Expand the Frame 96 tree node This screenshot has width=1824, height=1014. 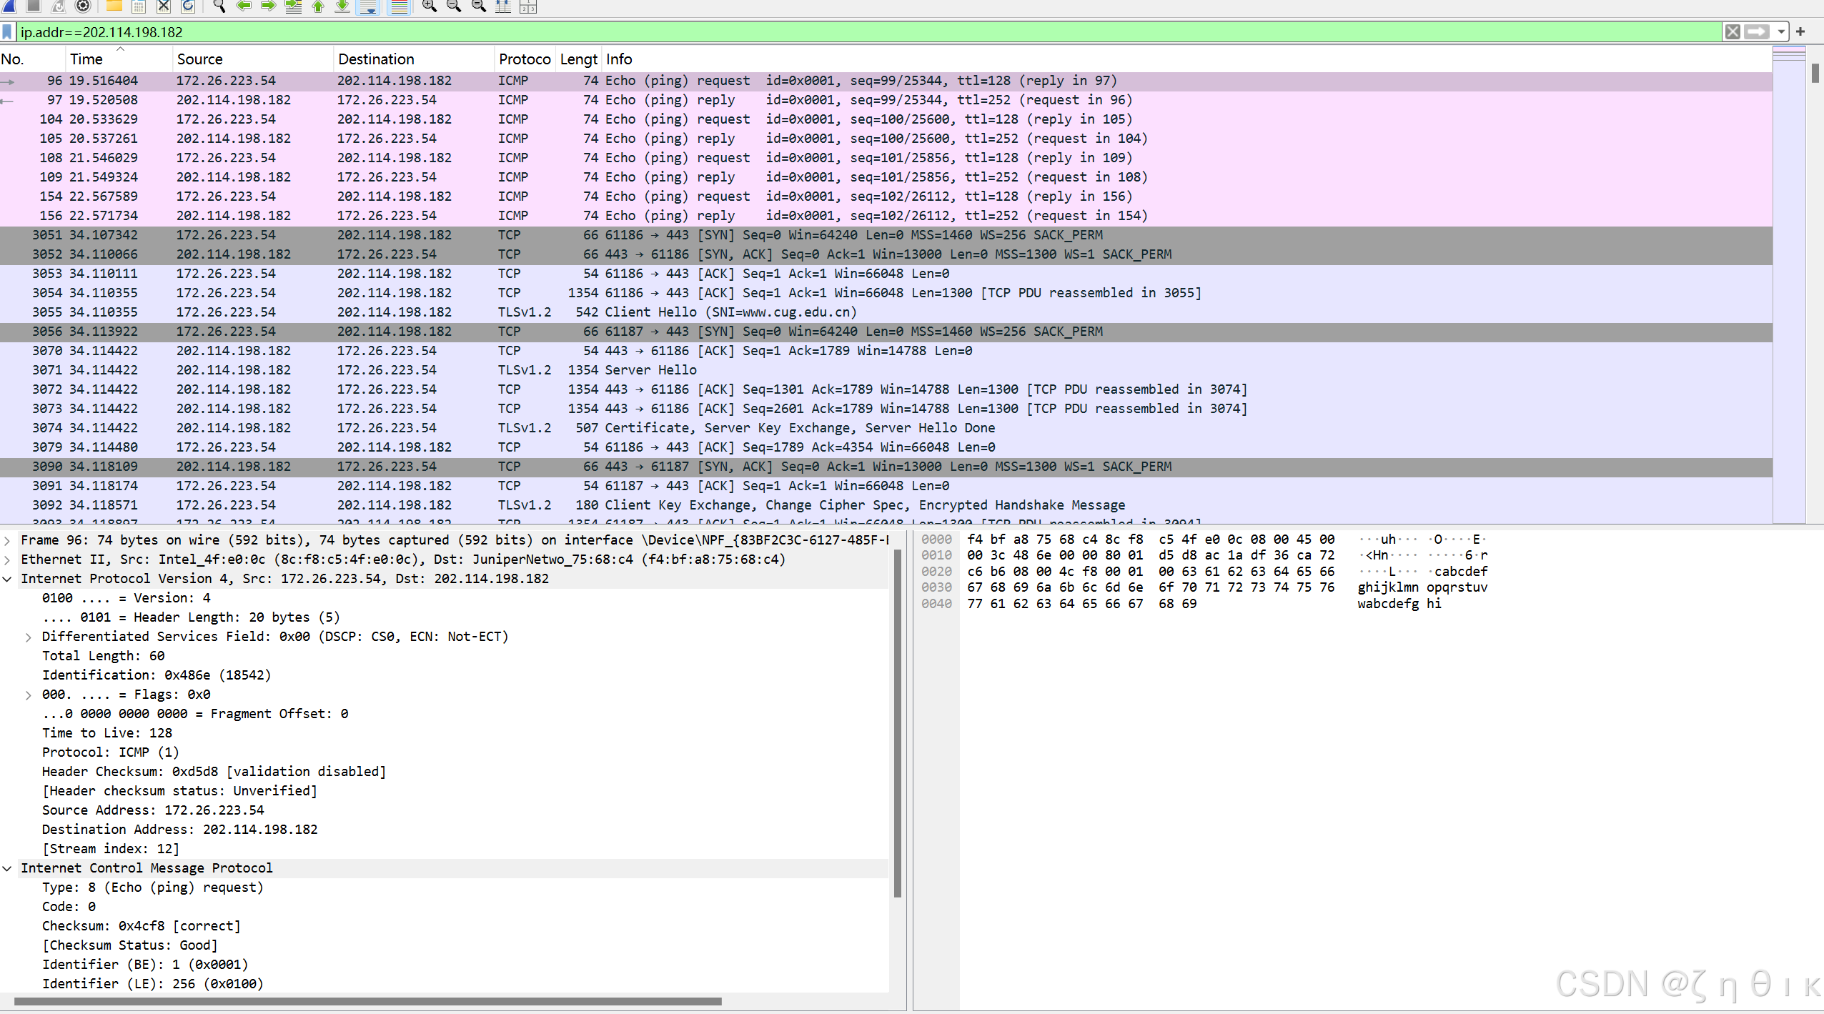point(7,540)
